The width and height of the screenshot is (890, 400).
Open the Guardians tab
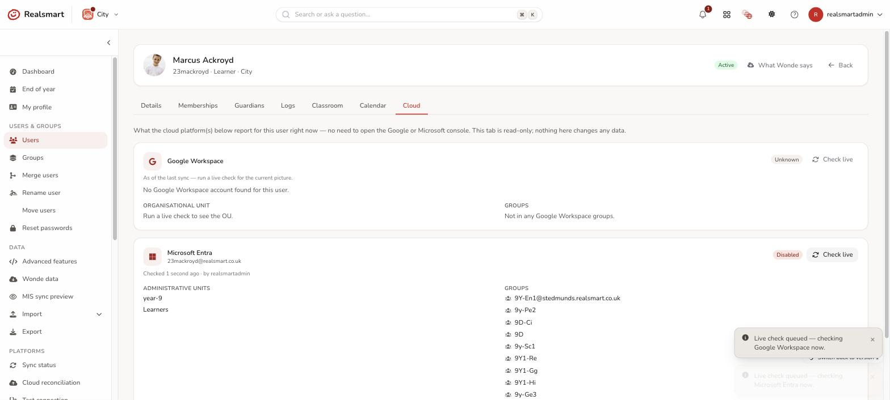pyautogui.click(x=249, y=105)
